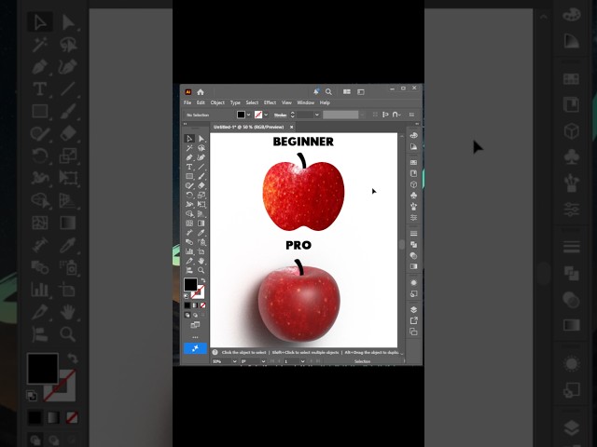Viewport: 597px width, 447px height.
Task: Open the artboard number dropdown
Action: click(x=302, y=361)
